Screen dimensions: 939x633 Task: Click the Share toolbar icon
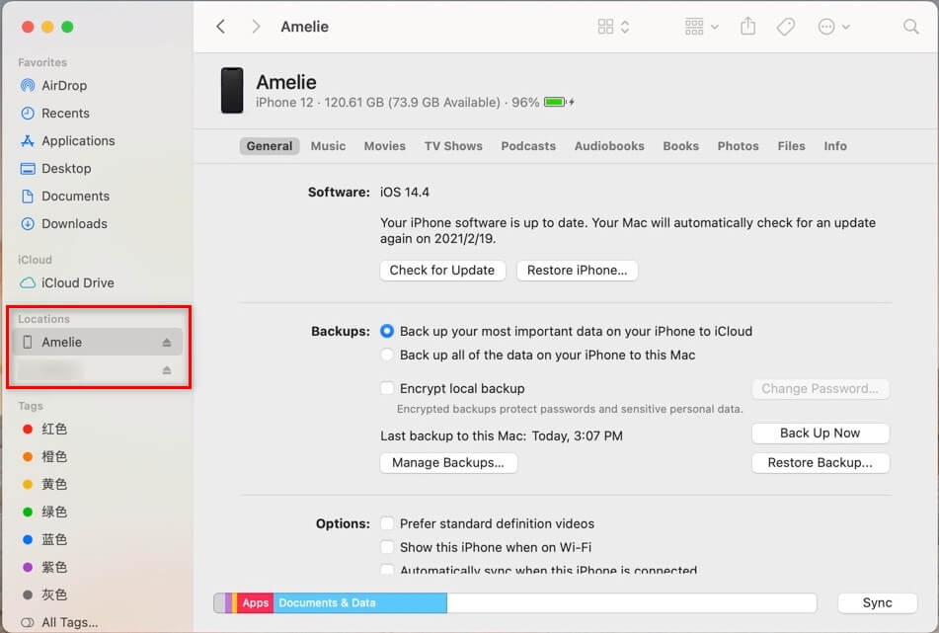[x=748, y=27]
